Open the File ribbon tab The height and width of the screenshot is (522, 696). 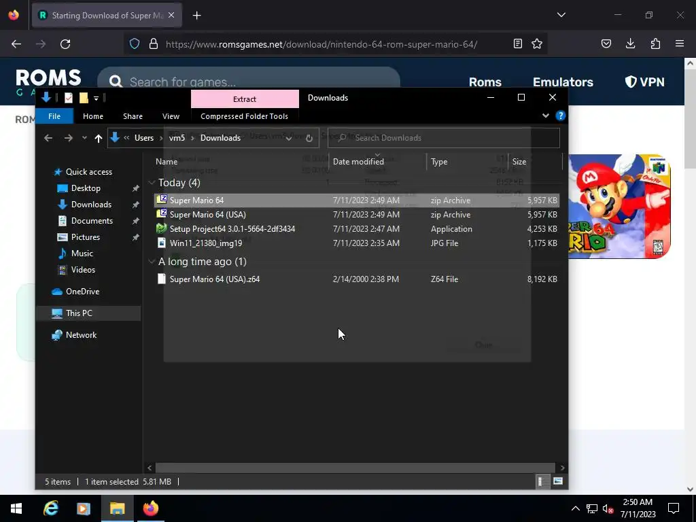(x=54, y=116)
